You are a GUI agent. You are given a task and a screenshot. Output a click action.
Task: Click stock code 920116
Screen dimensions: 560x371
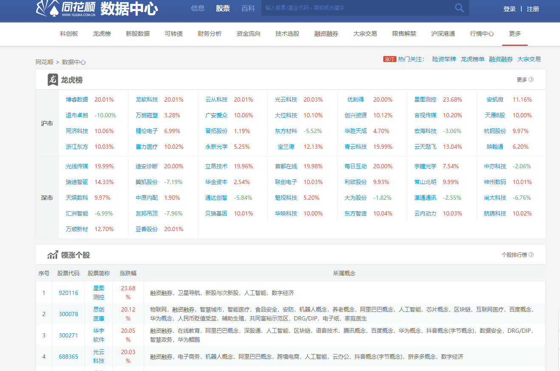[x=68, y=293]
